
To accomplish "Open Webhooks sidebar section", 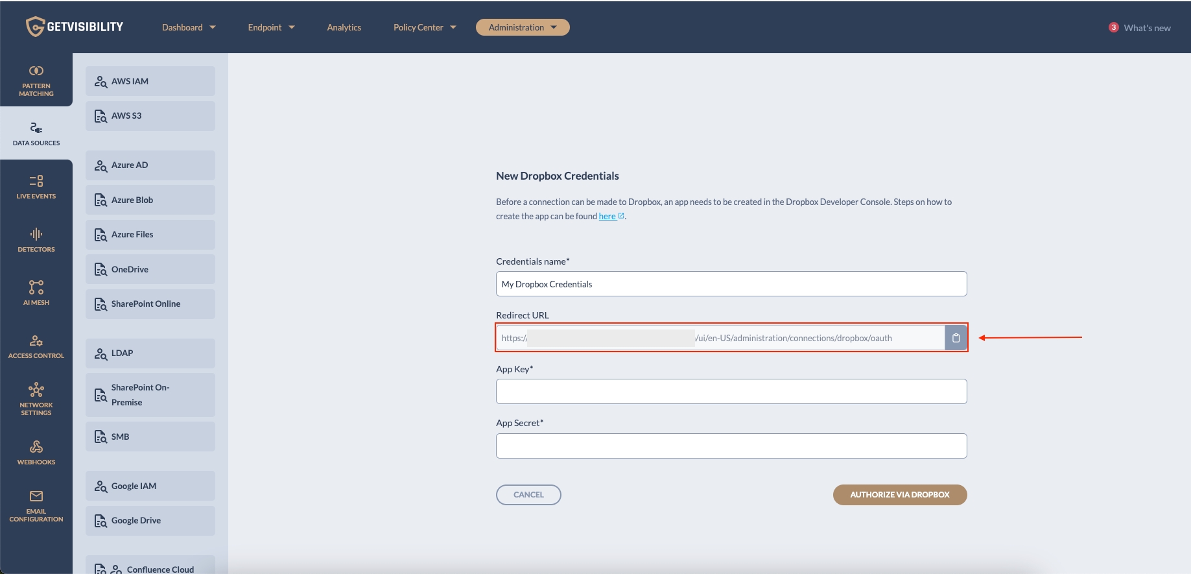I will (36, 453).
